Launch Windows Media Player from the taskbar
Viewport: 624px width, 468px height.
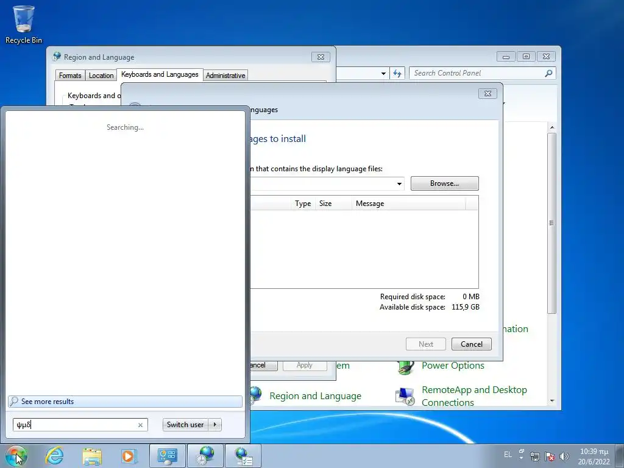pos(129,456)
